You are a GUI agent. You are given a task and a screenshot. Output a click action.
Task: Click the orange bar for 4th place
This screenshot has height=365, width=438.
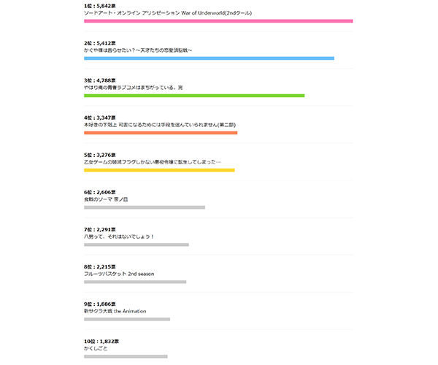tap(161, 133)
